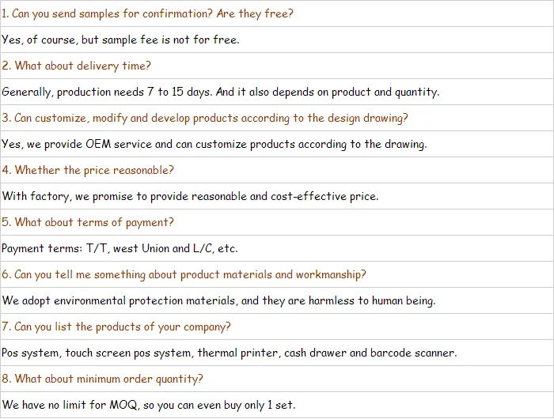Select the answer saying no limit for MOQ

click(x=148, y=406)
